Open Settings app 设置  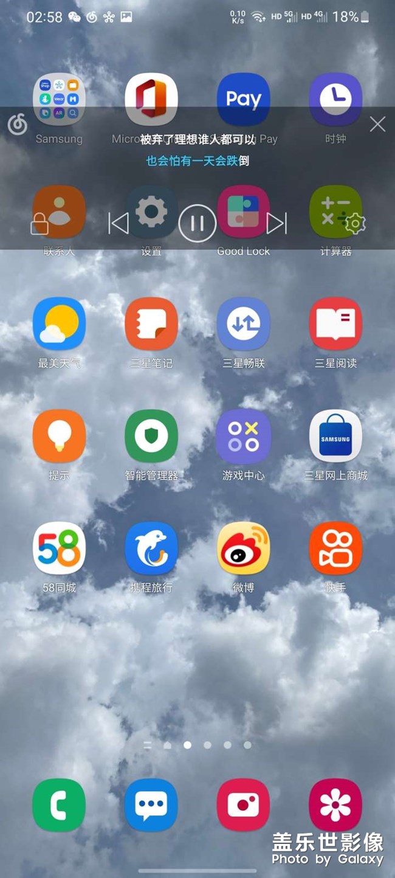(151, 212)
